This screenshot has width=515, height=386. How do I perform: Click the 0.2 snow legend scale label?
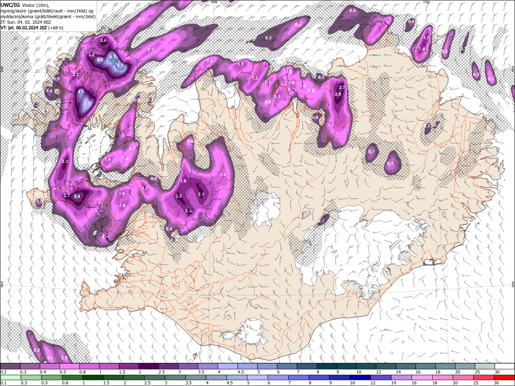pos(3,372)
